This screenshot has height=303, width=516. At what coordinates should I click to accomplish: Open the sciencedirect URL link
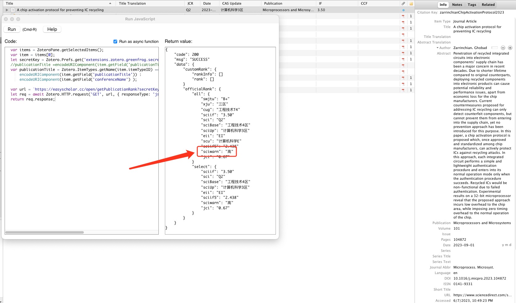pos(482,295)
